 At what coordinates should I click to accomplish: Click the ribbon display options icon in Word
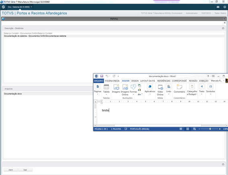click(213, 76)
